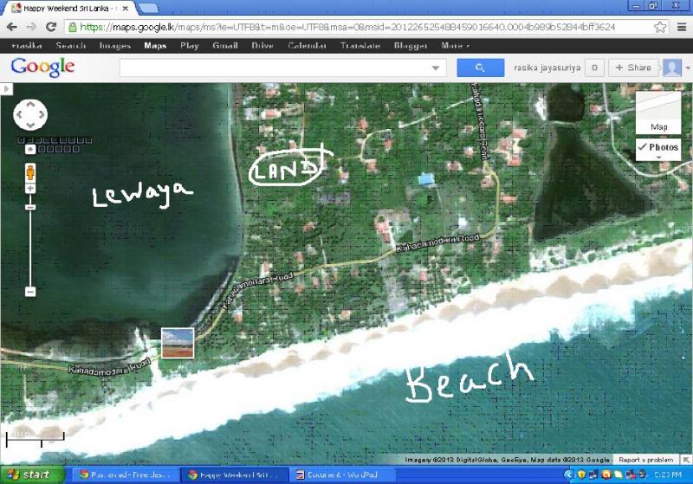The width and height of the screenshot is (693, 484).
Task: Switch to the Map view tile
Action: pos(658,112)
